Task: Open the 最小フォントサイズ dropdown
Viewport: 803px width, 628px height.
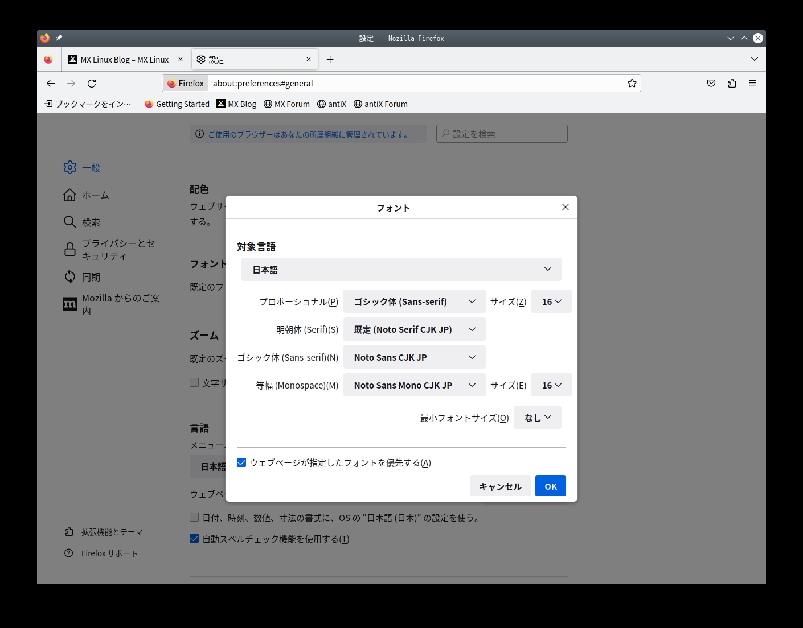Action: 536,417
